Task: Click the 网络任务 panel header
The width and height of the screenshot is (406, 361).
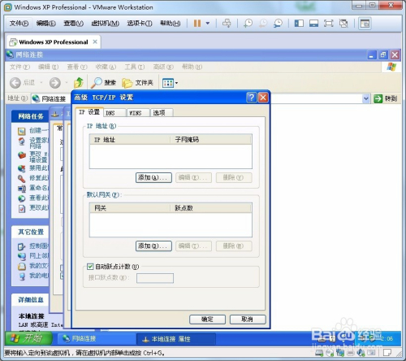Action: (x=30, y=116)
